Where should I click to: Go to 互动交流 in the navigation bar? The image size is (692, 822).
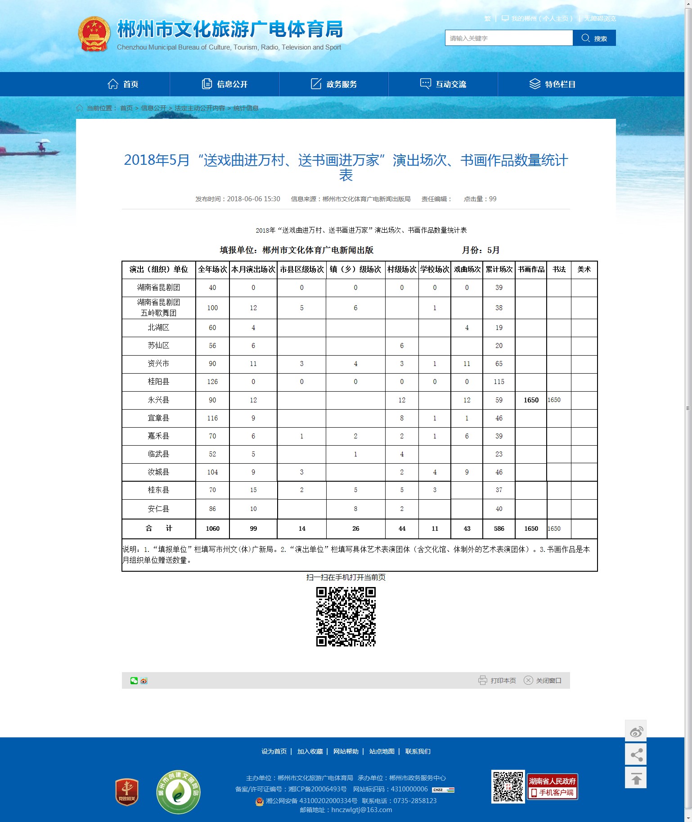(443, 84)
